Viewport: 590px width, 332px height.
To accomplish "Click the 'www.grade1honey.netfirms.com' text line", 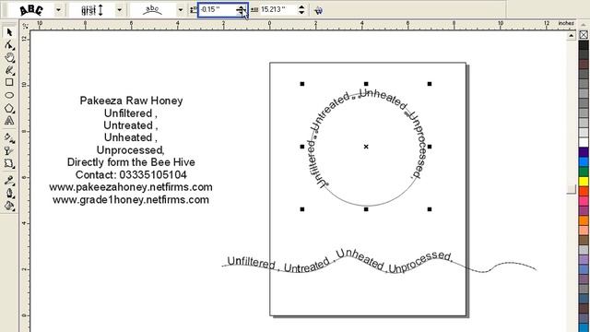I will tap(131, 200).
